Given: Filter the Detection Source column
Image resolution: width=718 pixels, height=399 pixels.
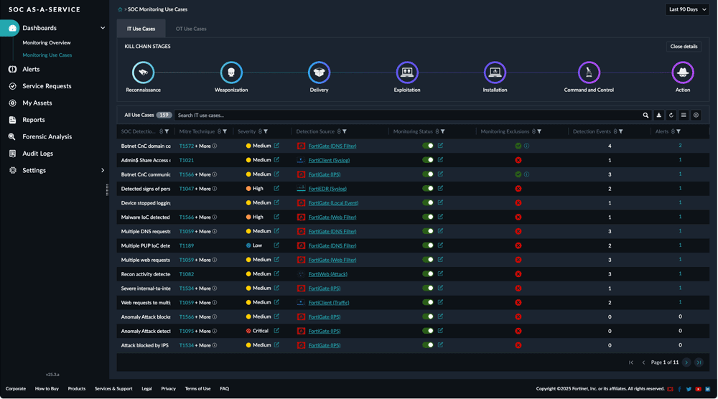Looking at the screenshot, I should pyautogui.click(x=345, y=132).
